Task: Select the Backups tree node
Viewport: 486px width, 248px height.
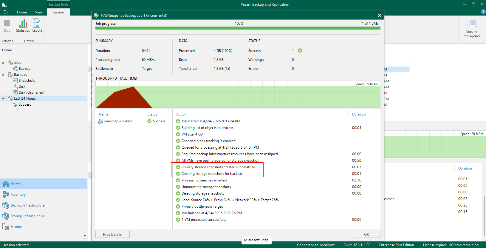Action: pyautogui.click(x=20, y=75)
